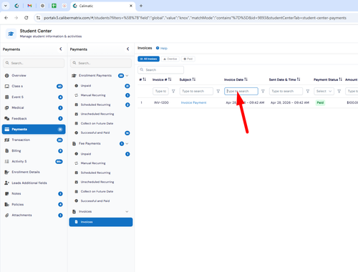Screen dimensions: 358x272
Task: Open a new browser tab
Action: 141,6
